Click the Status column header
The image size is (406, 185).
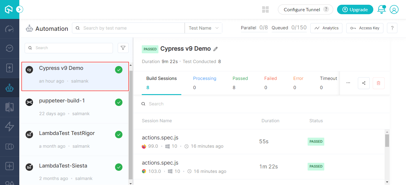pyautogui.click(x=316, y=121)
